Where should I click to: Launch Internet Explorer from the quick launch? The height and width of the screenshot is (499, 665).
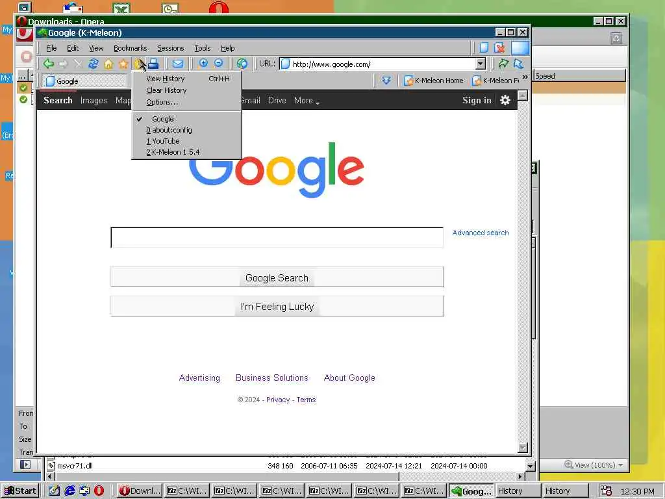69,491
